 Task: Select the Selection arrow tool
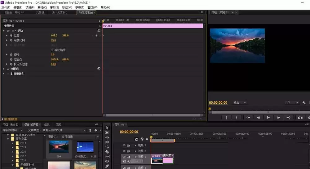[x=107, y=128]
